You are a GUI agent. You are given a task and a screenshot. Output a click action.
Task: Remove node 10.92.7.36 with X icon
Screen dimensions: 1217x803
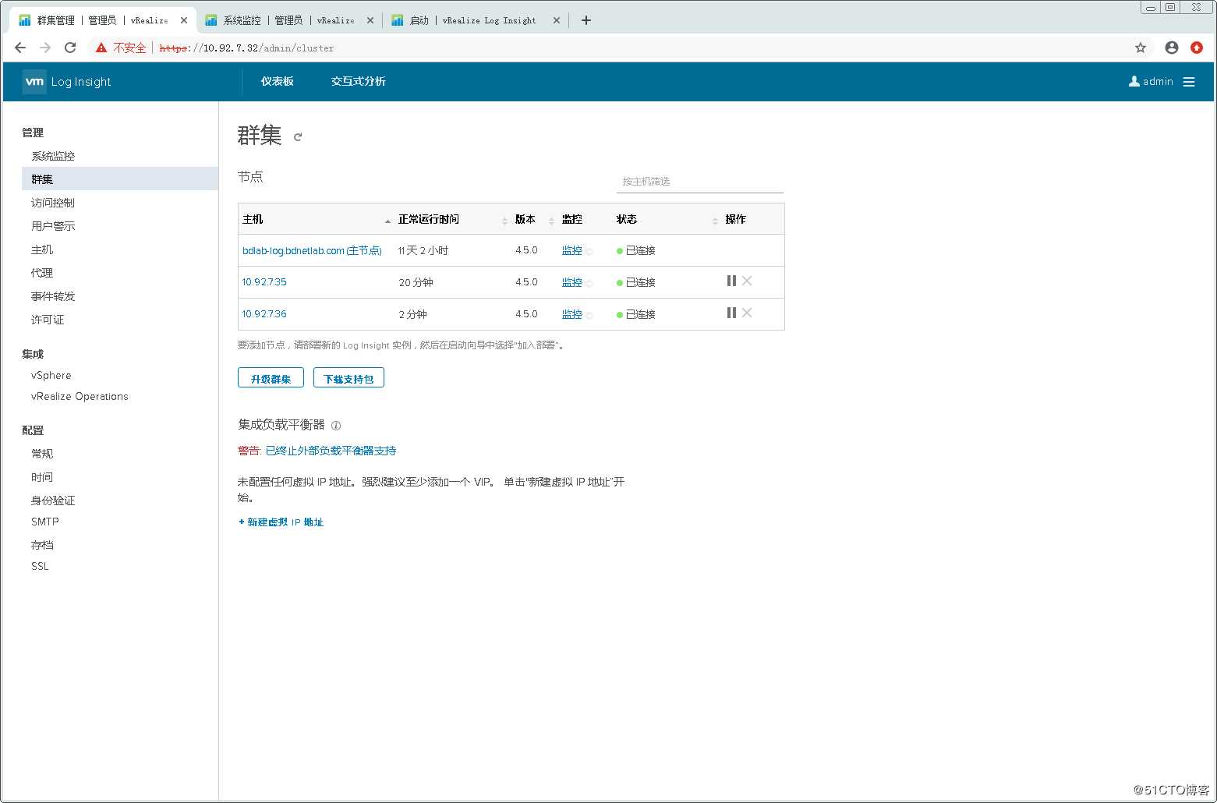pyautogui.click(x=747, y=313)
